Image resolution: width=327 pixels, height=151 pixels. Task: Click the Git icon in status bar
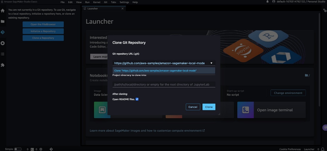51,149
